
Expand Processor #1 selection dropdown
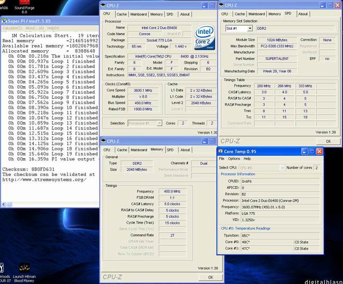tap(160, 123)
